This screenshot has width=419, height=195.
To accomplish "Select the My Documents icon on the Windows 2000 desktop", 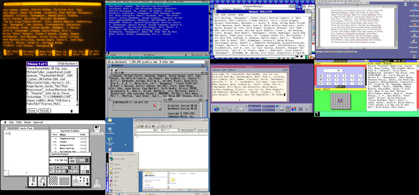I will click(x=110, y=121).
